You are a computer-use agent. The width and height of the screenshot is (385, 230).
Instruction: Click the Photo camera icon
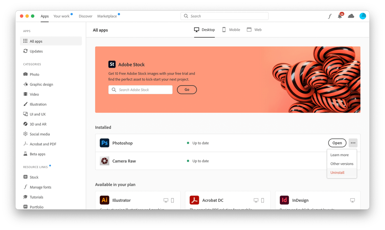point(25,74)
